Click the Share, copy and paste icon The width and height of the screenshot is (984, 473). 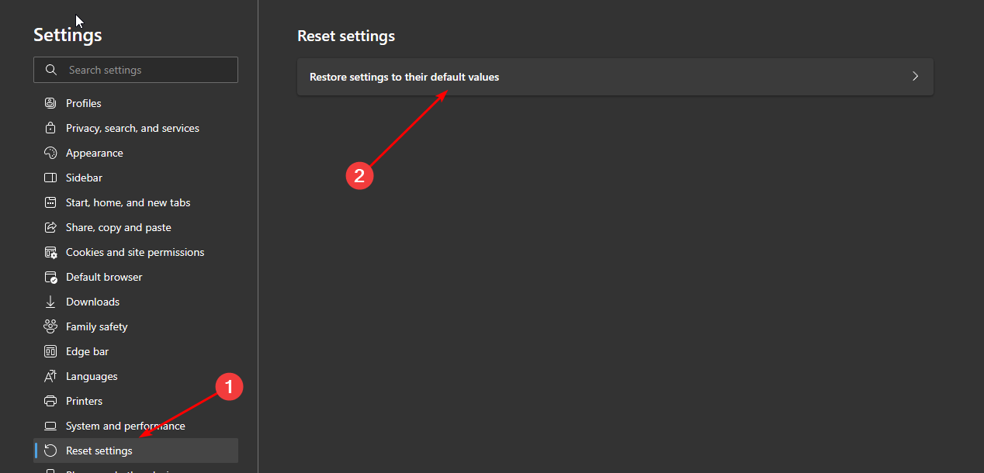point(50,226)
